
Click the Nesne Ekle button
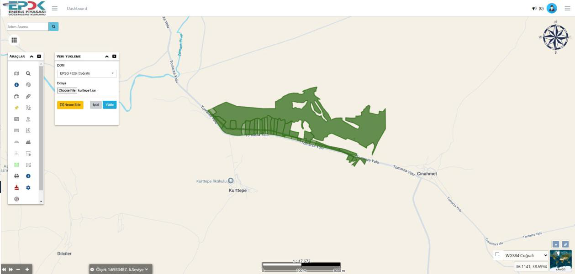pos(70,105)
